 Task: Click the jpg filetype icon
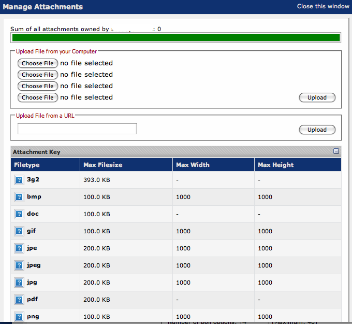coord(19,283)
